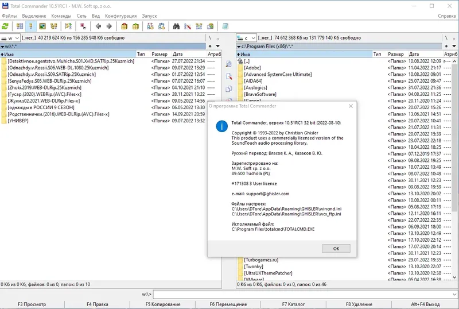Close the About Total Commander dialog
This screenshot has height=309, width=459.
351,106
